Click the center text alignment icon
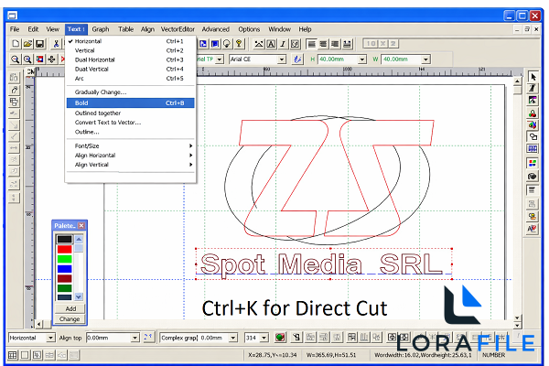This screenshot has width=549, height=366. point(323,44)
